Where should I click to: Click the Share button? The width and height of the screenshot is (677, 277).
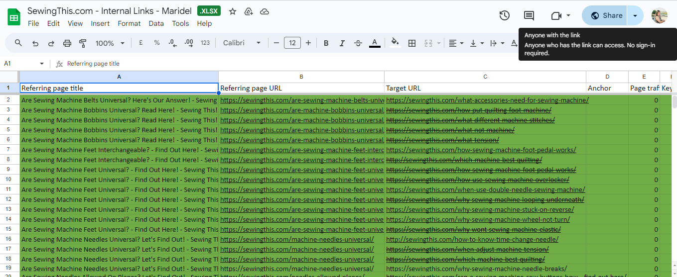coord(606,15)
